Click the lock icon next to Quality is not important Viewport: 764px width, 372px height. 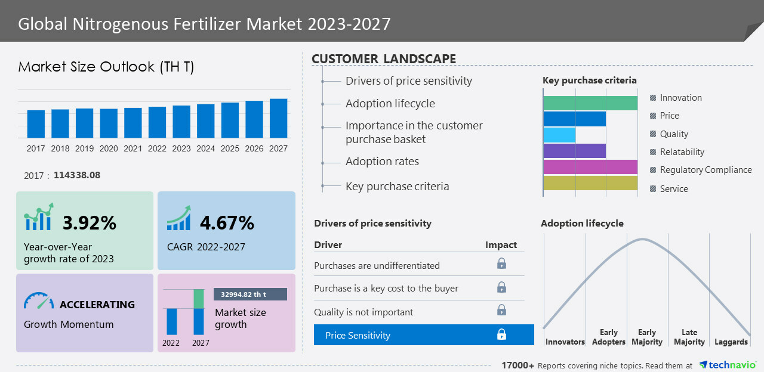click(x=501, y=310)
